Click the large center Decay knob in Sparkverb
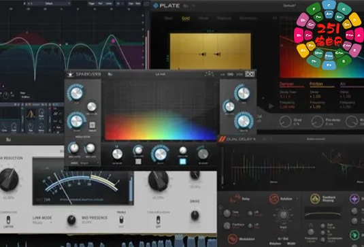Viewport: 364px width, 247px height. click(160, 154)
